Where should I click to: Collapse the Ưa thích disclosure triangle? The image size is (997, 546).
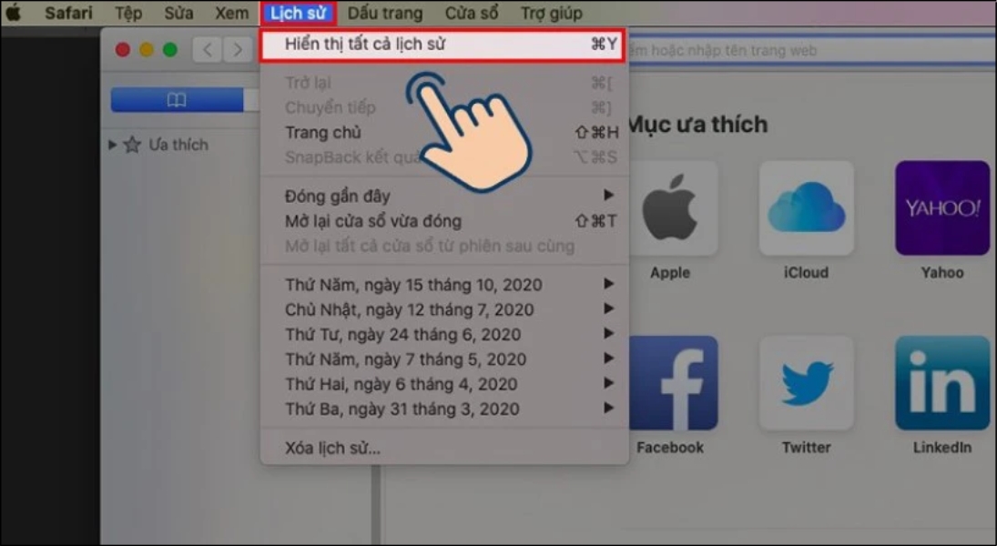coord(111,144)
